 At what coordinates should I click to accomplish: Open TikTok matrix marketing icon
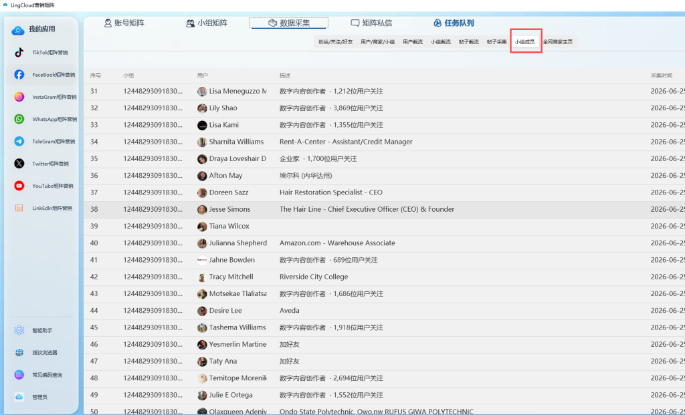click(19, 52)
